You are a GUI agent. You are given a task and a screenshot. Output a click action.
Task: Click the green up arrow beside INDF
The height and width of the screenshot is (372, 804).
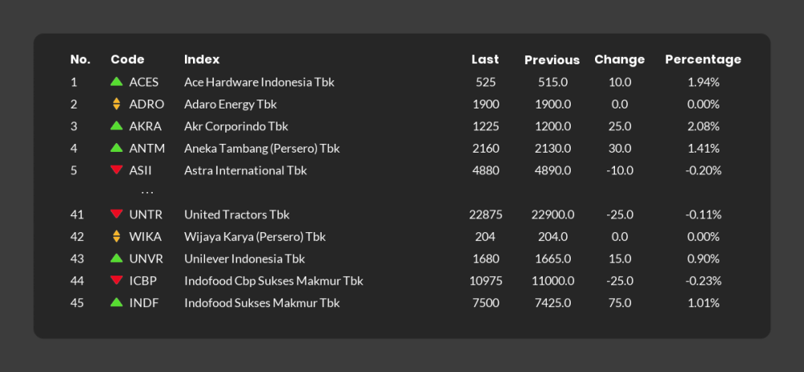[117, 303]
